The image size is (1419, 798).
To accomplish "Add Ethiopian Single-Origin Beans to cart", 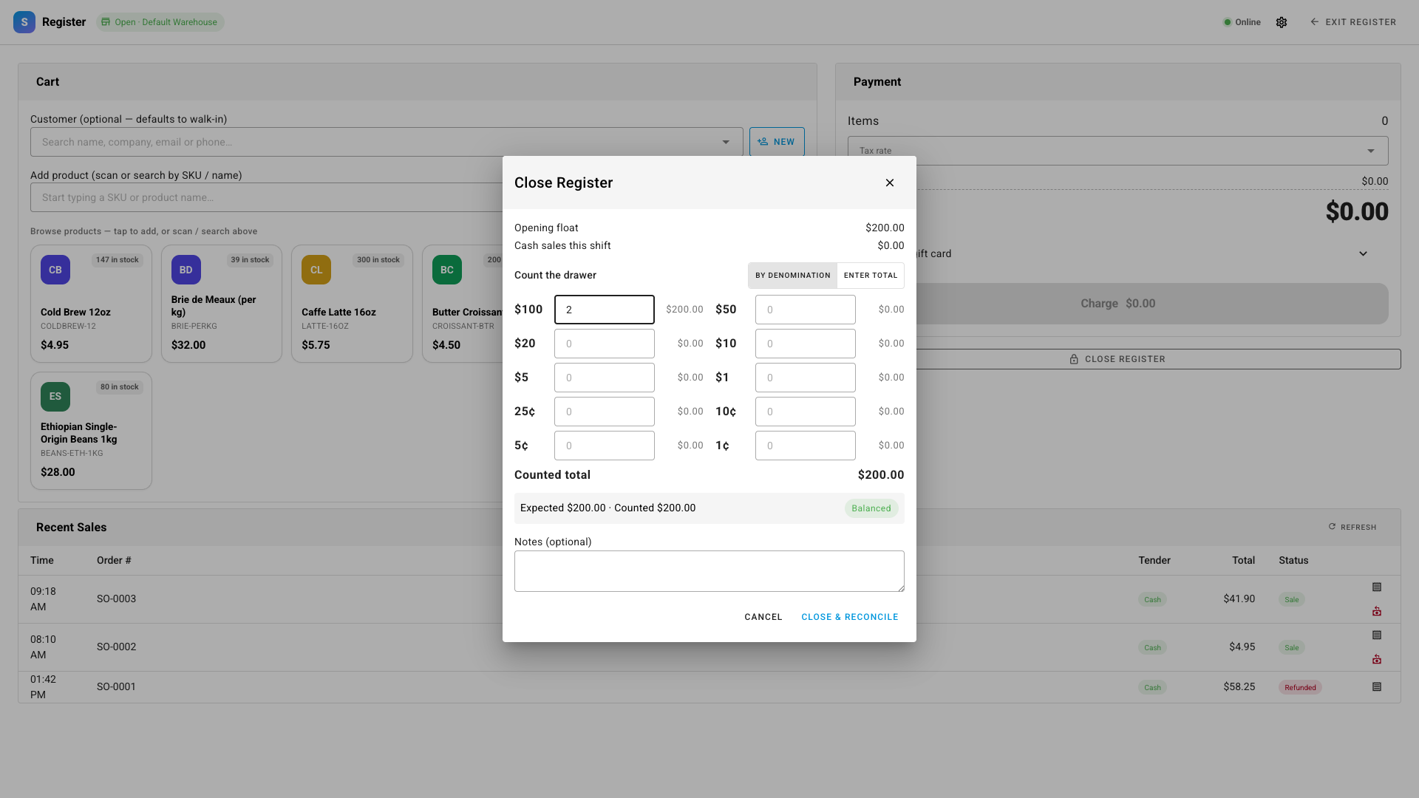I will [x=91, y=431].
